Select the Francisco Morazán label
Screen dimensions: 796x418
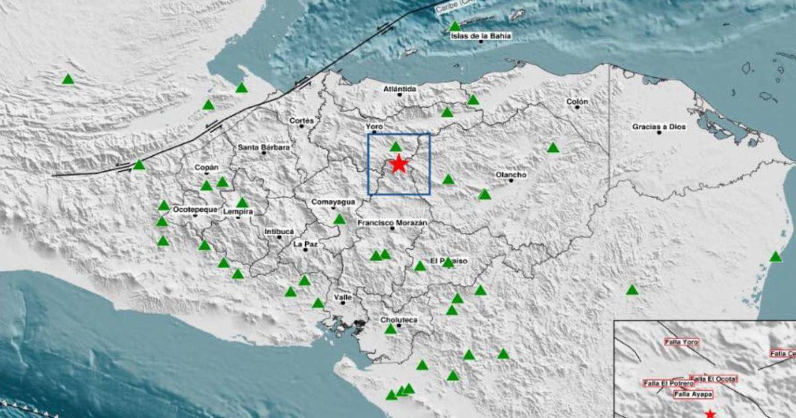392,223
